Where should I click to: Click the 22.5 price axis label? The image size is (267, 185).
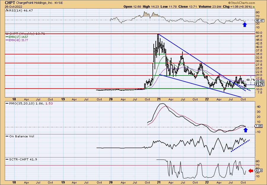(x=259, y=72)
